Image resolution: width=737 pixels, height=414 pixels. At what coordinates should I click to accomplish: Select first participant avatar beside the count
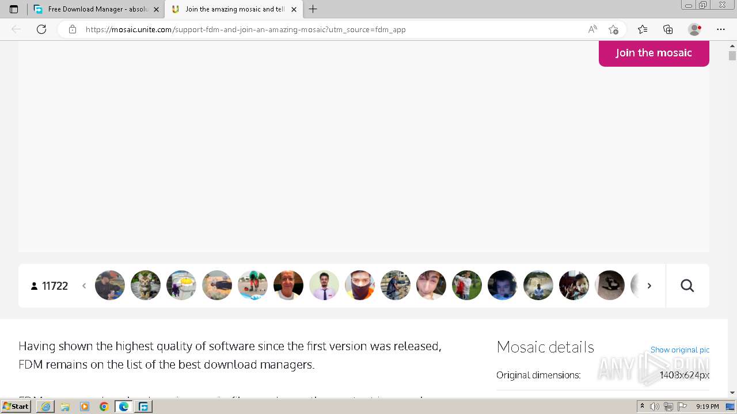110,285
